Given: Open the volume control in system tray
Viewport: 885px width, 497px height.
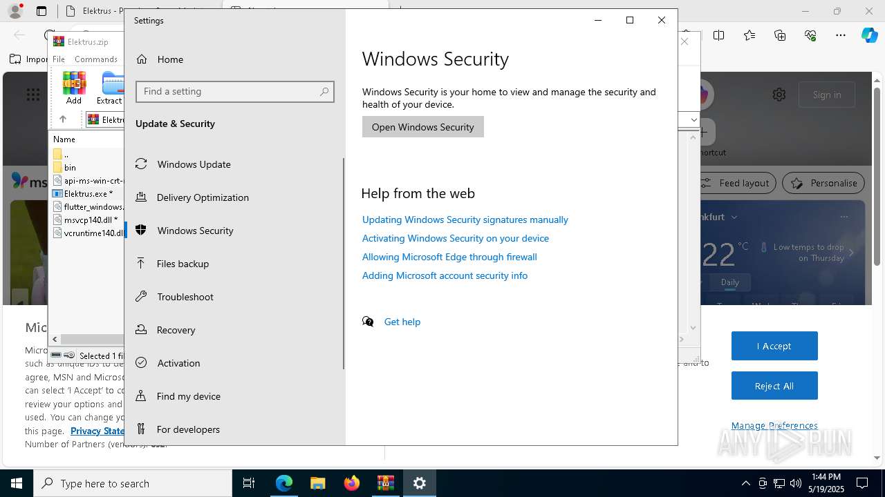Looking at the screenshot, I should tap(796, 483).
